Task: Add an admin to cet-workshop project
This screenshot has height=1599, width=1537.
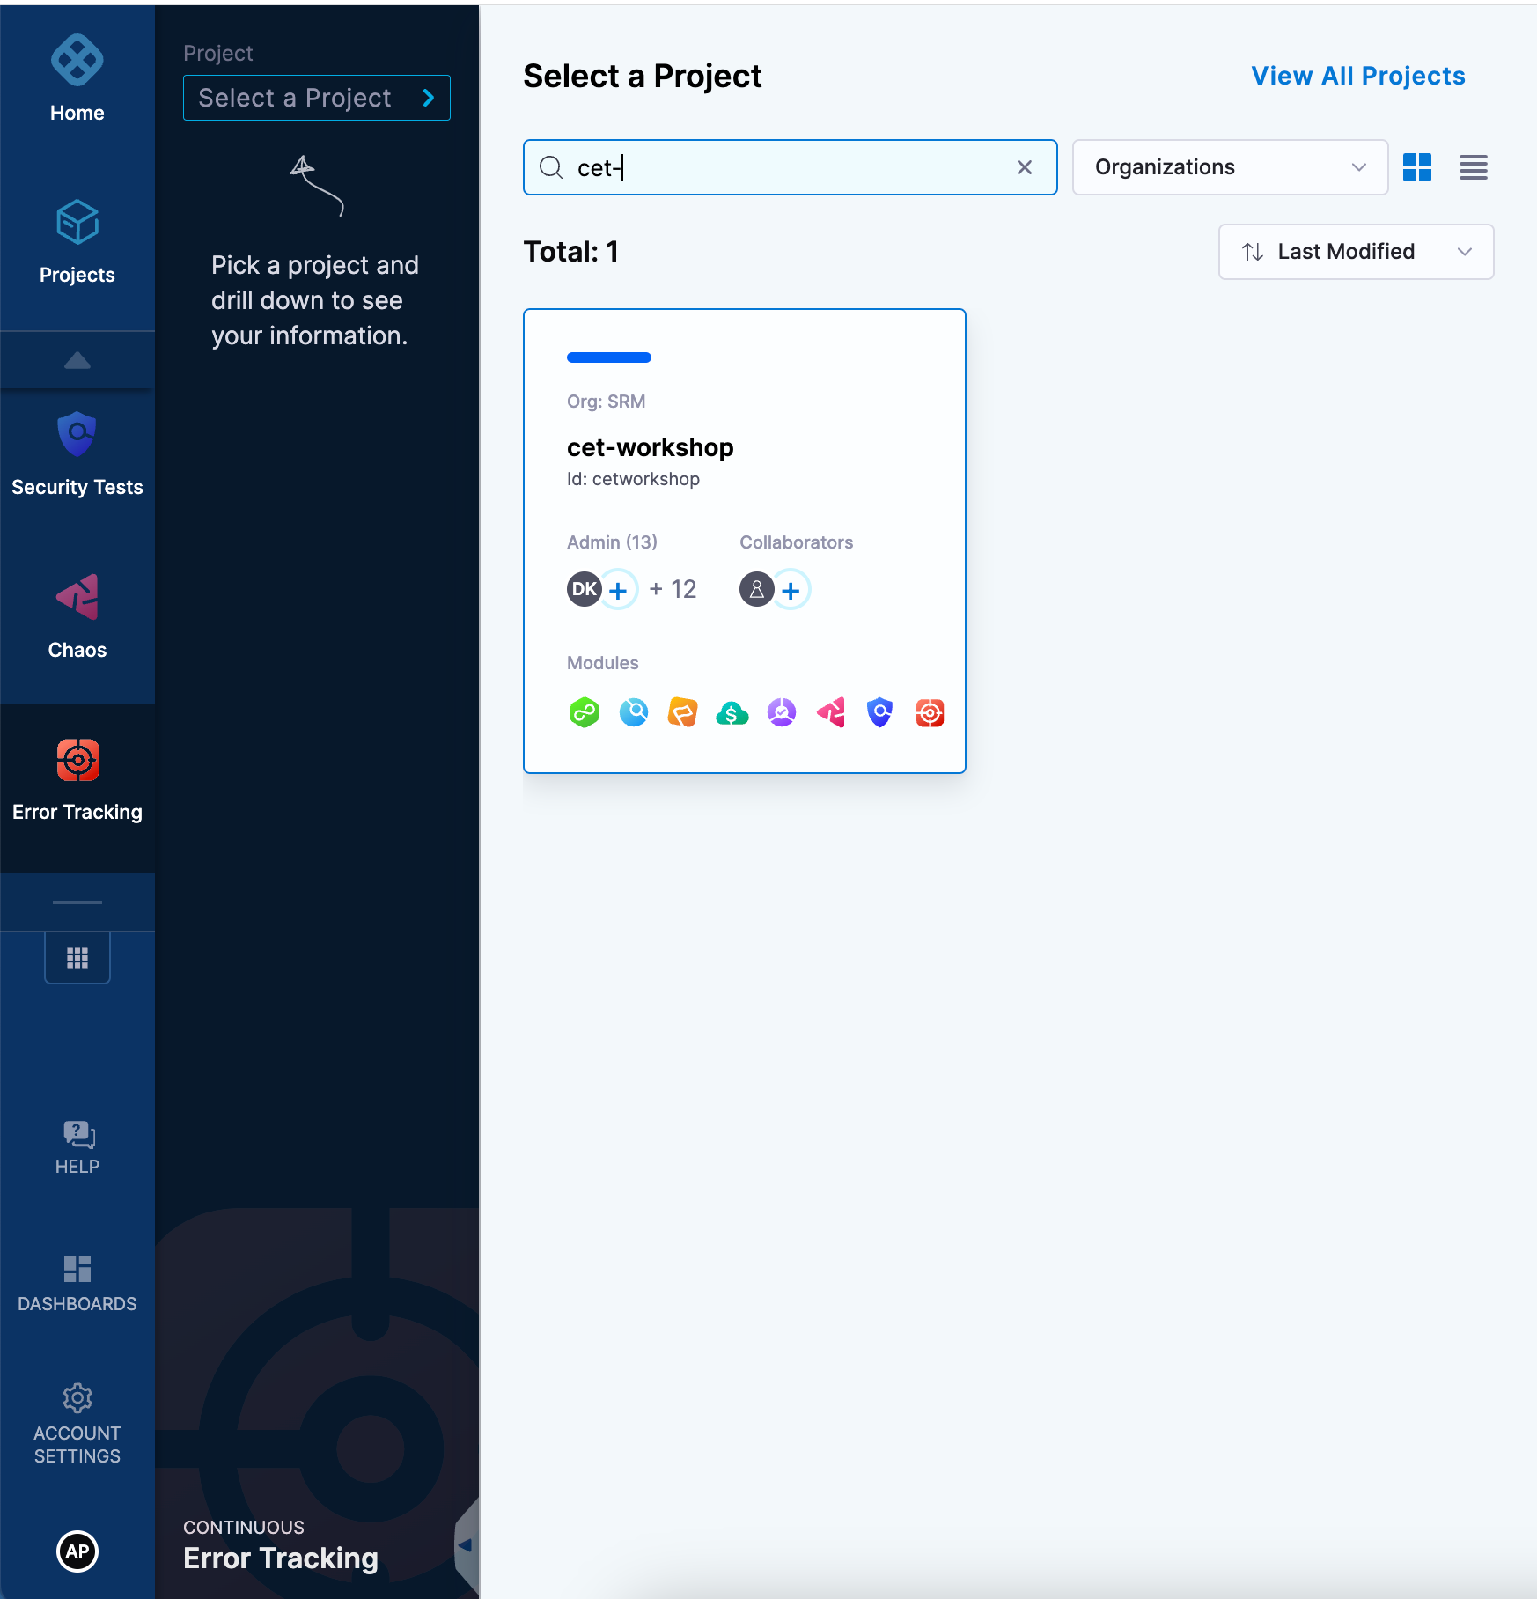Action: [618, 589]
